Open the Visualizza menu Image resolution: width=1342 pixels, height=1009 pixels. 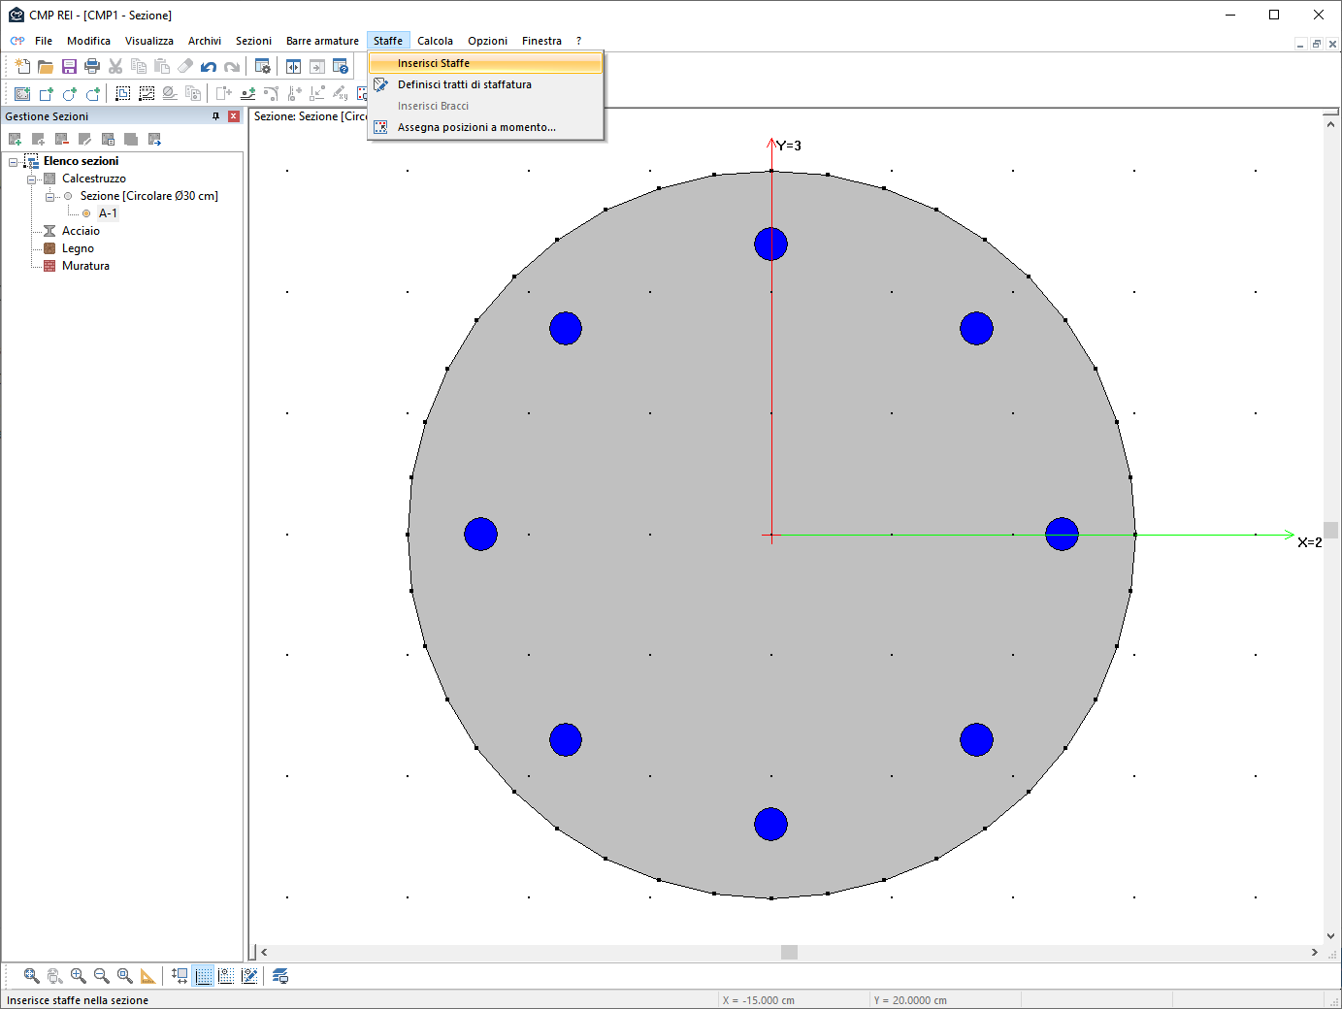[149, 41]
